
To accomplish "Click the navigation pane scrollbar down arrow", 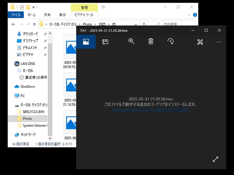I will 50,138.
